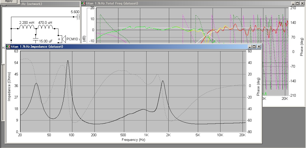
Task: Click Total Freq window "Phase (deg)" label
Action: pyautogui.click(x=302, y=47)
